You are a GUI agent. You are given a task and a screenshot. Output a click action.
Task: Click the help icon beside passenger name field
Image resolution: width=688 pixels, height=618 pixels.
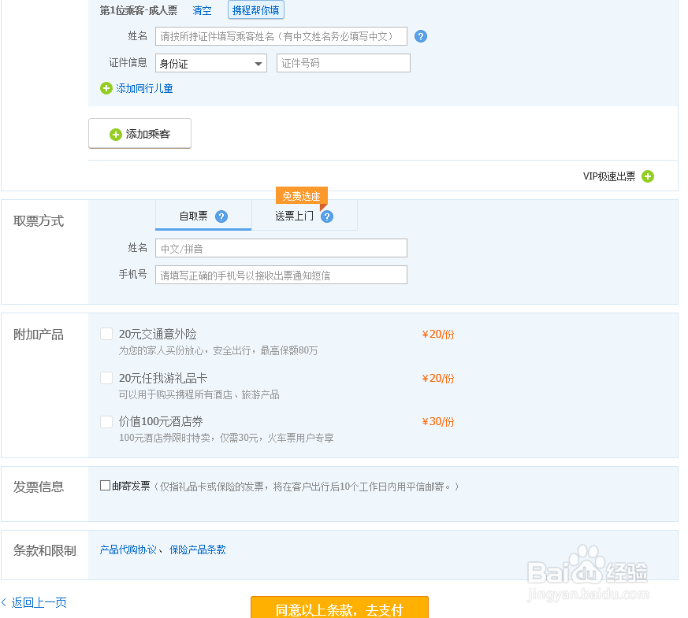tap(421, 36)
